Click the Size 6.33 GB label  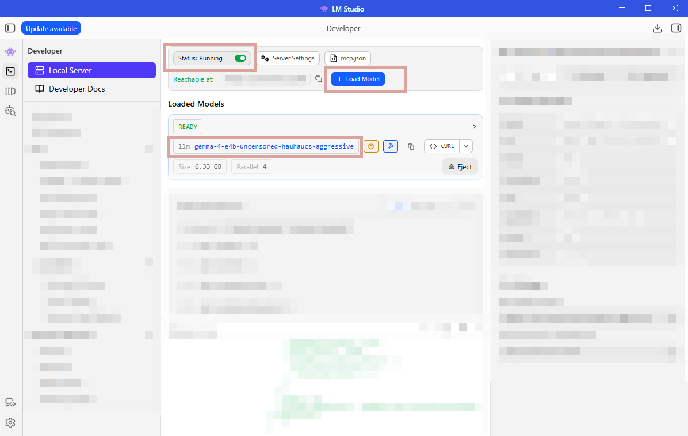(200, 166)
